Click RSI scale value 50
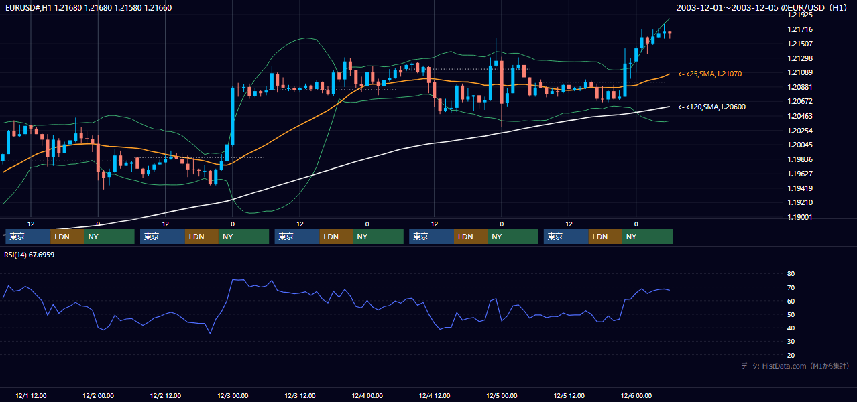The width and height of the screenshot is (857, 402). click(x=791, y=314)
